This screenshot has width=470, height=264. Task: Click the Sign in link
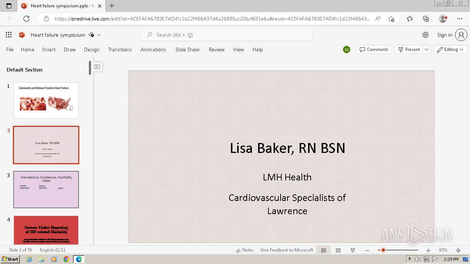[445, 35]
